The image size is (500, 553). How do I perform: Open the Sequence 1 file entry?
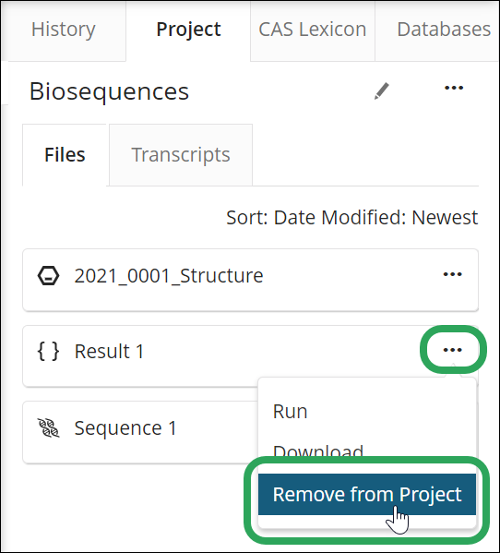pyautogui.click(x=141, y=432)
